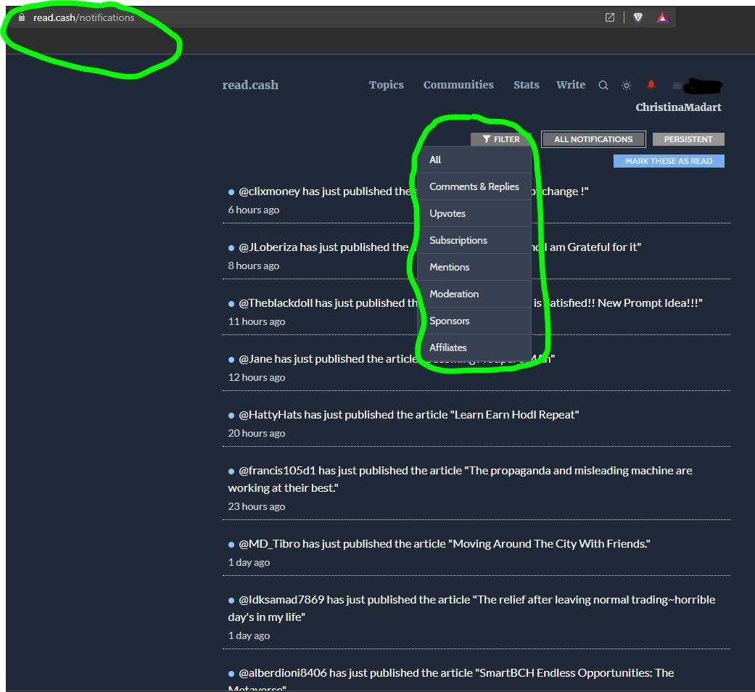Open the @francis105d1 propaganda article notification
Image resolution: width=755 pixels, height=692 pixels.
click(460, 479)
